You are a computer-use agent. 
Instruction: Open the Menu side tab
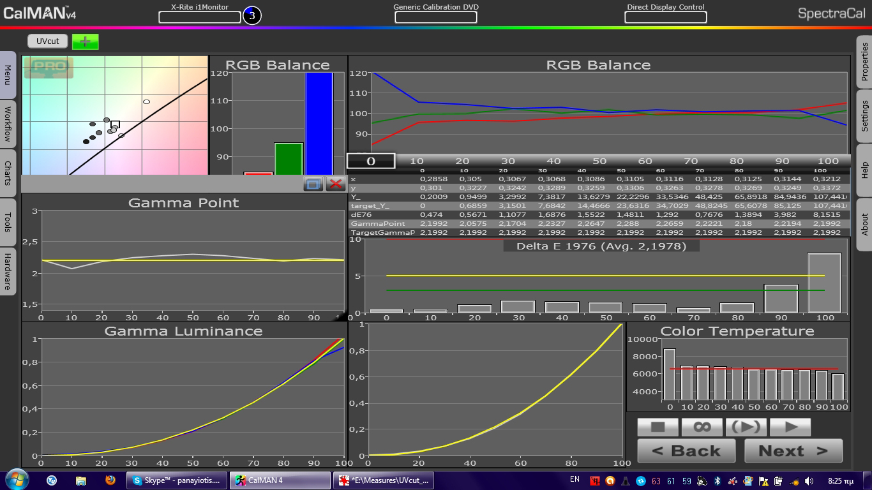point(8,75)
